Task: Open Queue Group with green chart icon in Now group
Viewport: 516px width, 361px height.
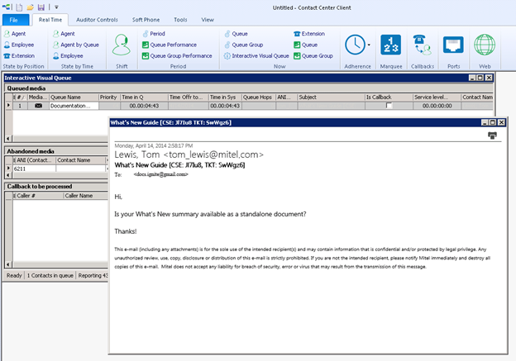Action: pos(313,56)
